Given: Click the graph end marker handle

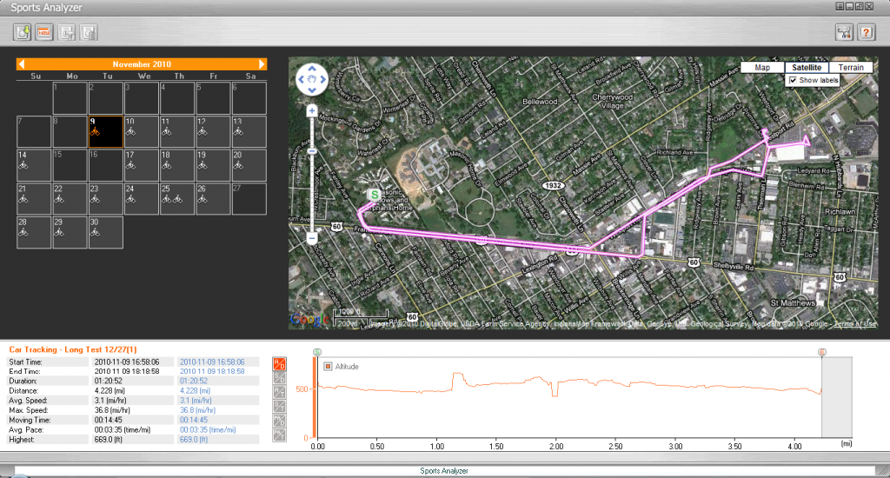Looking at the screenshot, I should click(x=821, y=352).
